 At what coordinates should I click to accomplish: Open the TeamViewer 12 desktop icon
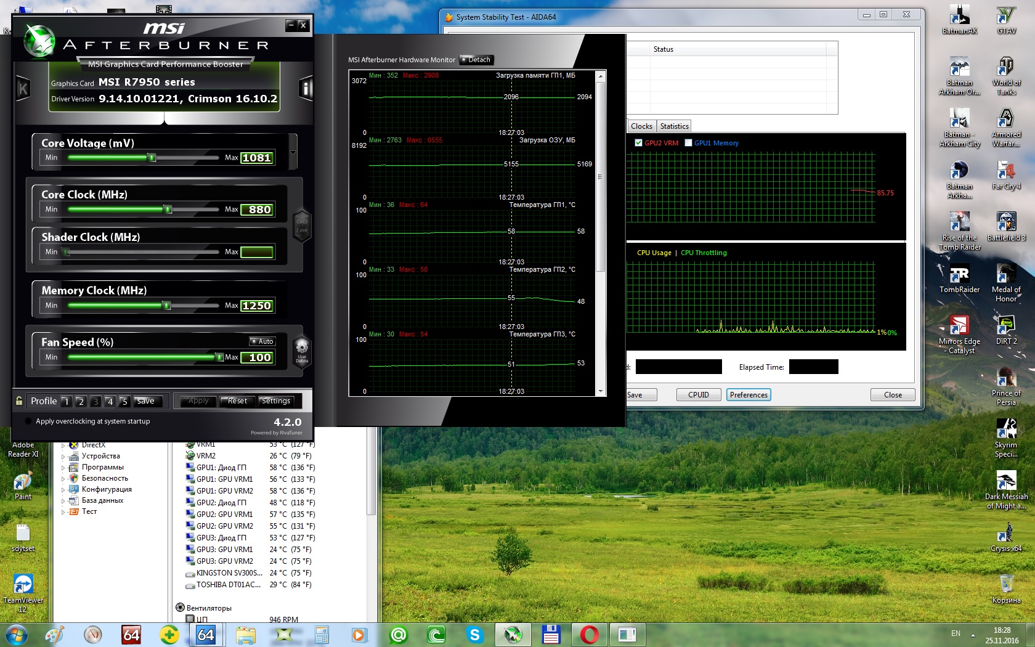(x=23, y=594)
